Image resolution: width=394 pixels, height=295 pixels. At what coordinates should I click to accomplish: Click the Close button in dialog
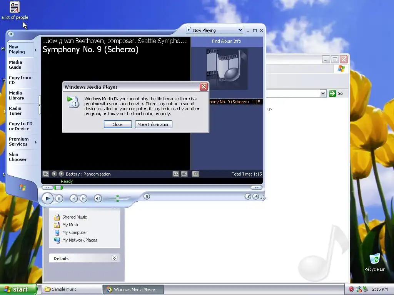pyautogui.click(x=118, y=124)
